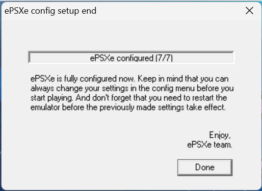The image size is (262, 191).
Task: Click the word 'ePSXe' in the title
Action: click(x=16, y=11)
